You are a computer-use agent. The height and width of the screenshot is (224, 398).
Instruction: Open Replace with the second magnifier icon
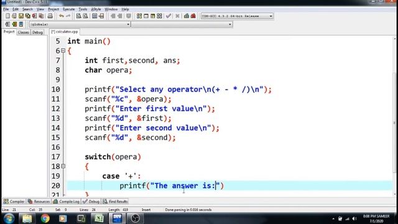[86, 16]
